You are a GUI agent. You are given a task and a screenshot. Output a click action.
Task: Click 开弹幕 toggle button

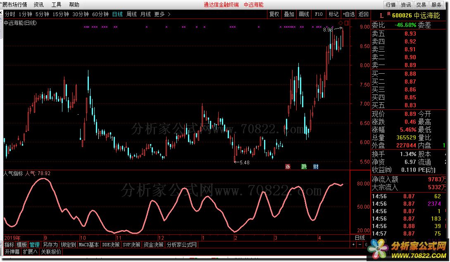coord(12,252)
